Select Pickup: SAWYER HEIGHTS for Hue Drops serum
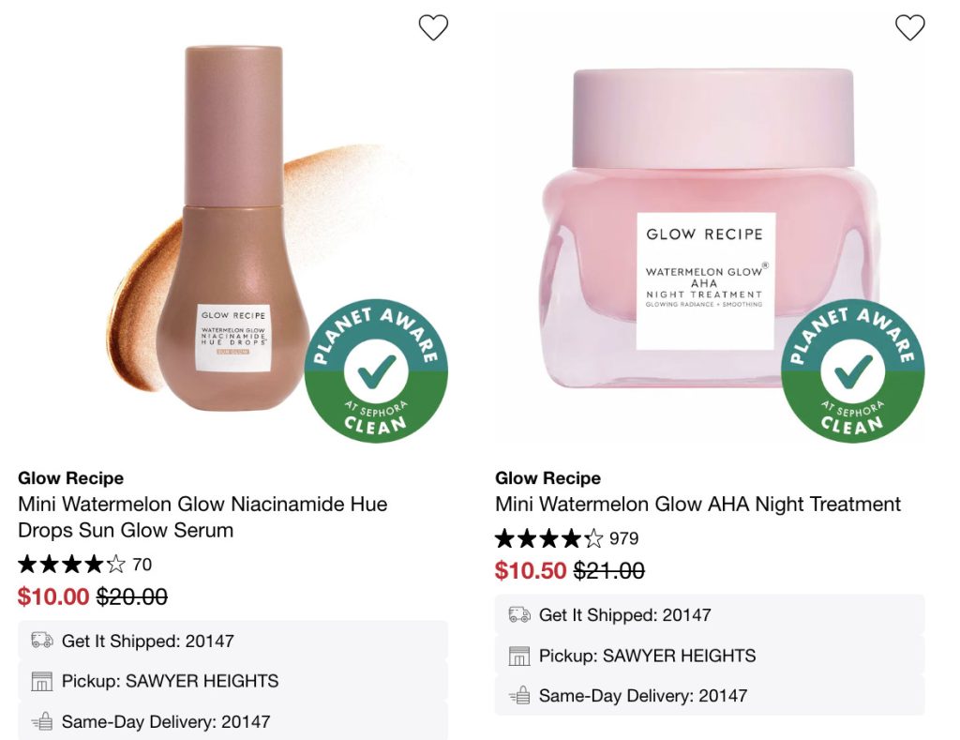The image size is (960, 740). point(170,681)
